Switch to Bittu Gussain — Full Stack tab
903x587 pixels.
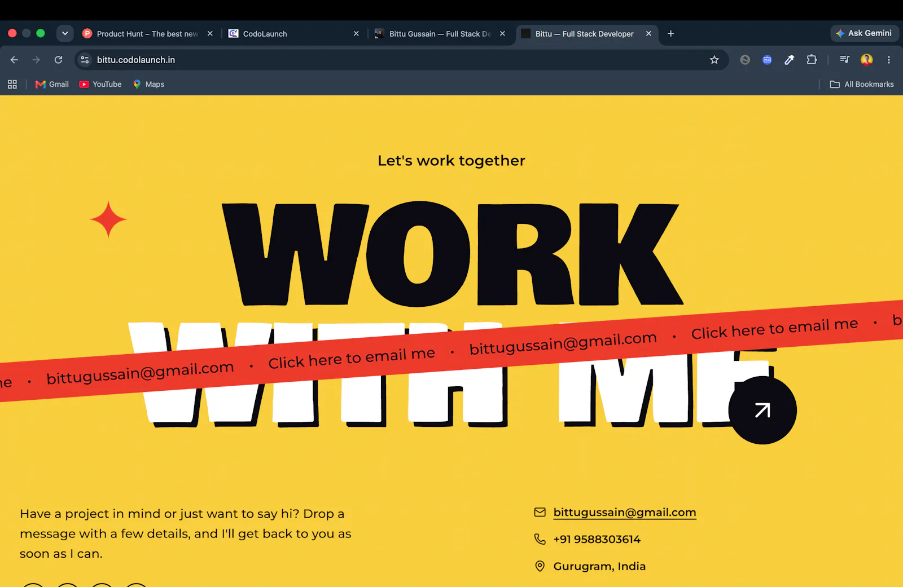coord(440,34)
